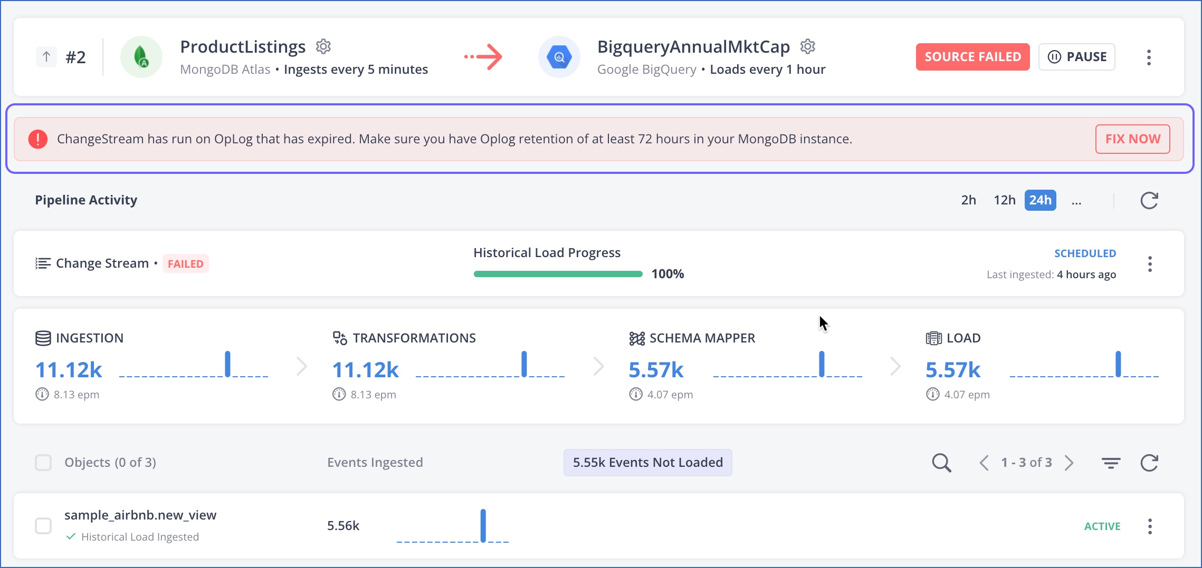Click the TRANSFORMATIONS icon
The image size is (1202, 568).
pyautogui.click(x=340, y=338)
